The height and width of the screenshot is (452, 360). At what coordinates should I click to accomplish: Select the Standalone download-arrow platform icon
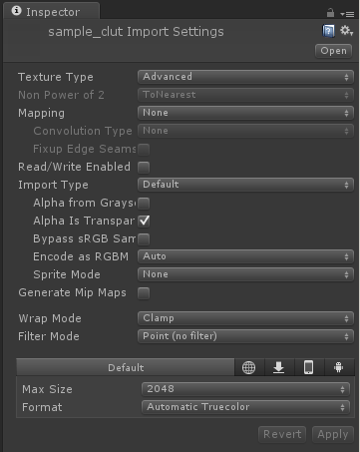coord(278,367)
